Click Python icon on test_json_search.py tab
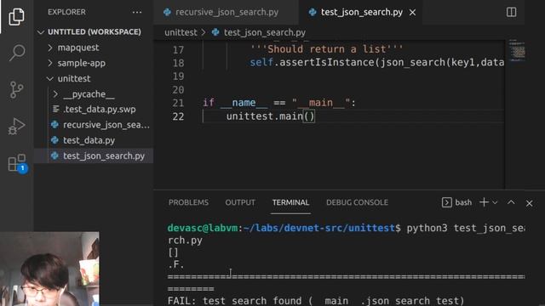545x306 pixels. click(313, 12)
